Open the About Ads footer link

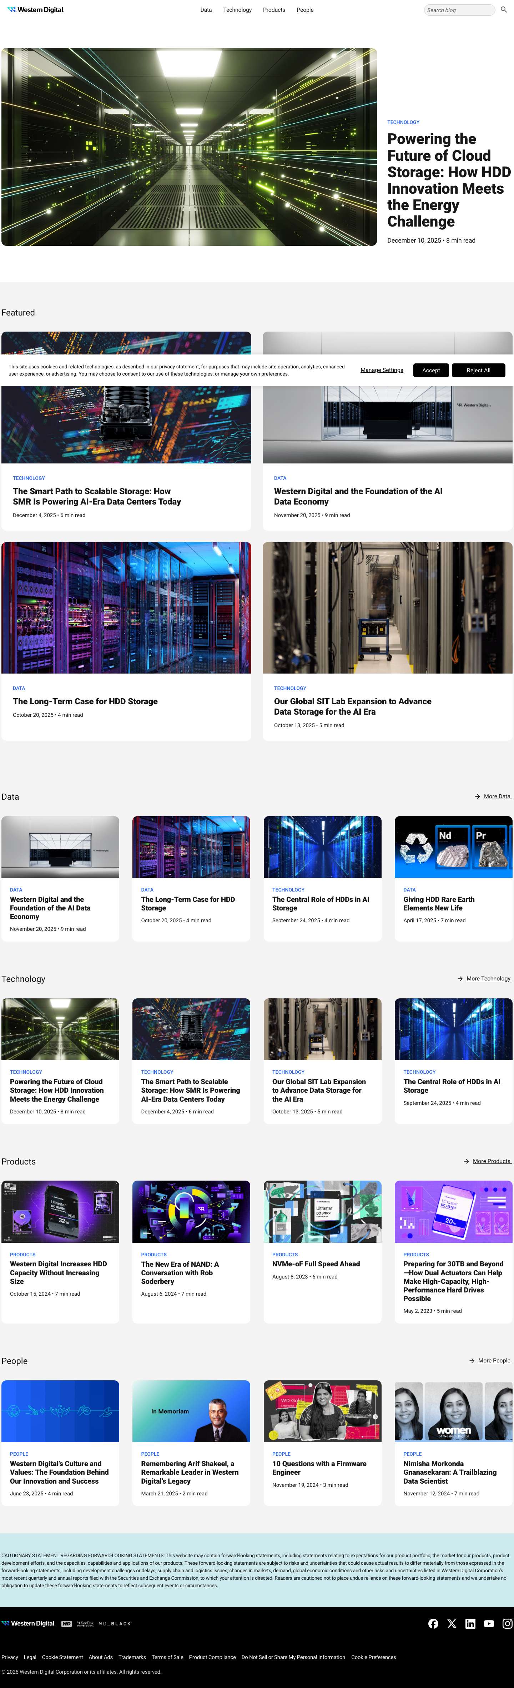(101, 1657)
